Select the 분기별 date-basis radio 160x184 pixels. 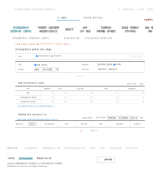coord(114,65)
